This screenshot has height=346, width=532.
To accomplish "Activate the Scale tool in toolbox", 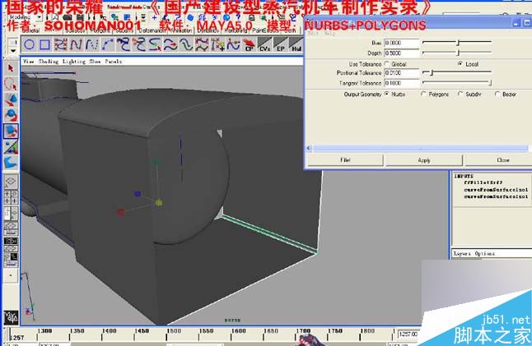I will tap(11, 131).
